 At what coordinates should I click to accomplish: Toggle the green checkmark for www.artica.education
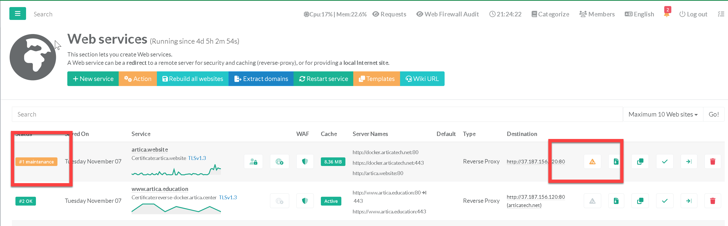(665, 201)
